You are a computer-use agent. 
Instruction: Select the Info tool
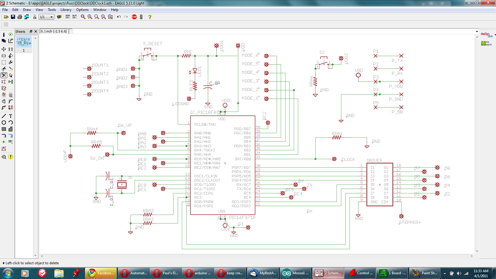click(x=4, y=35)
